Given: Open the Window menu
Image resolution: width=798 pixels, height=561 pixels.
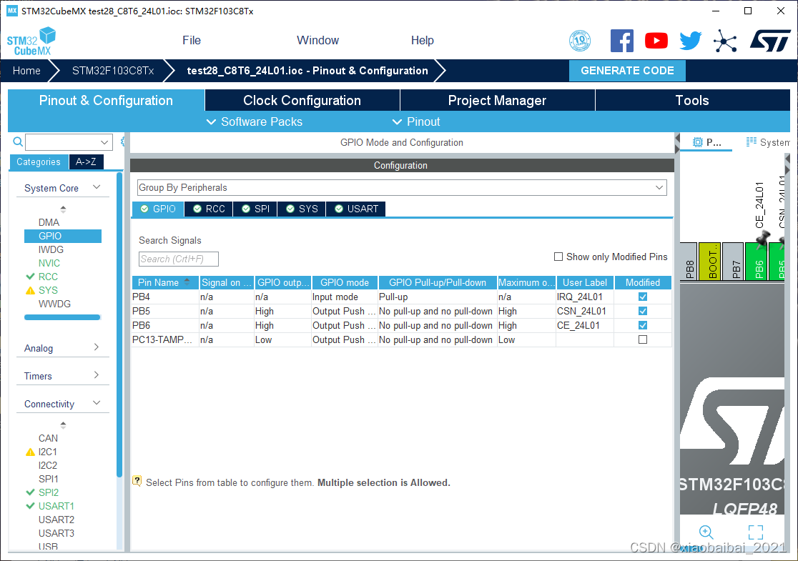Looking at the screenshot, I should point(318,41).
